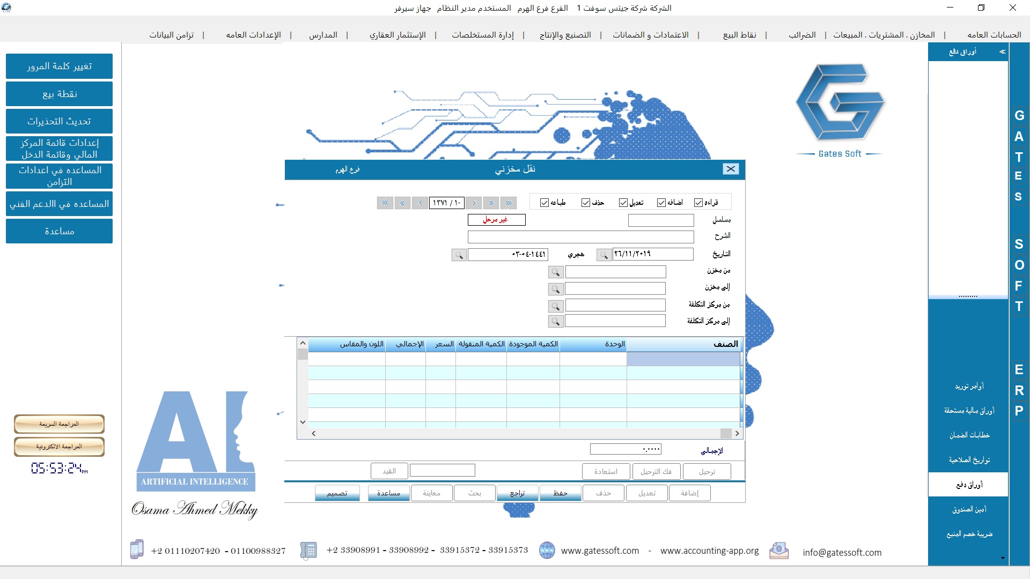Image resolution: width=1030 pixels, height=579 pixels.
Task: Click the تغيير كلمة المرور button
Action: (x=59, y=66)
